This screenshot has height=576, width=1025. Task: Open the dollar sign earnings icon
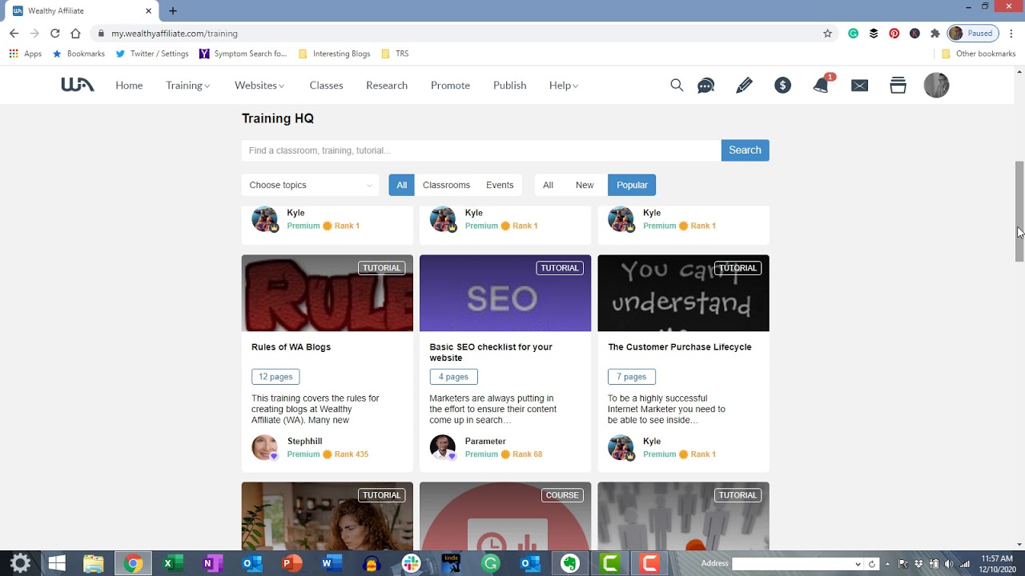(x=782, y=85)
